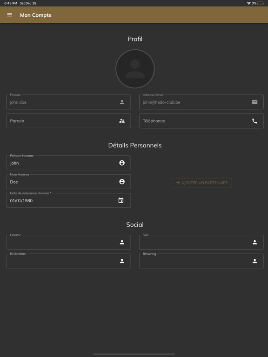Screen dimensions: 268x357
Task: Click the account icon in Prénom Homme field
Action: coord(122,163)
